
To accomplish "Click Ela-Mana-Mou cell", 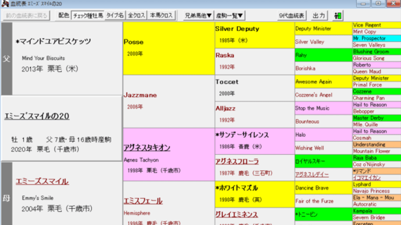I will coord(377,197).
